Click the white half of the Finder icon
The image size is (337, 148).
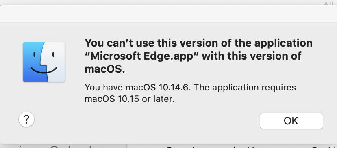[x=55, y=62]
